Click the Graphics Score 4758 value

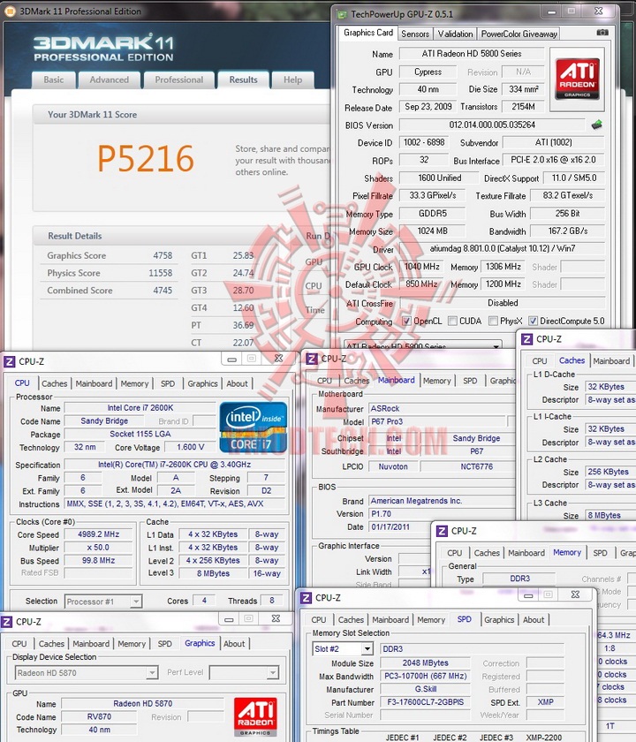coord(163,255)
